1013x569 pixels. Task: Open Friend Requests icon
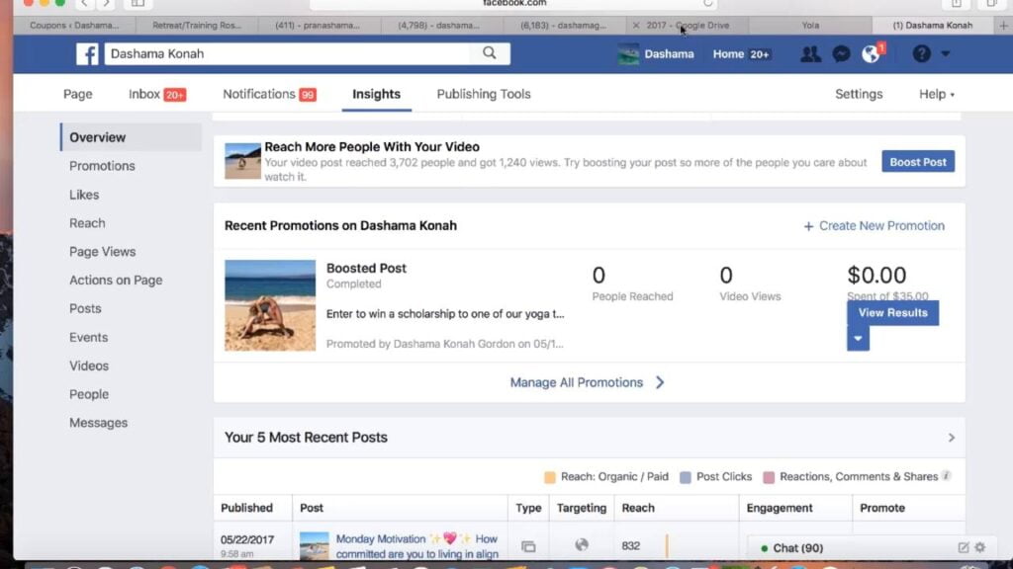tap(810, 54)
